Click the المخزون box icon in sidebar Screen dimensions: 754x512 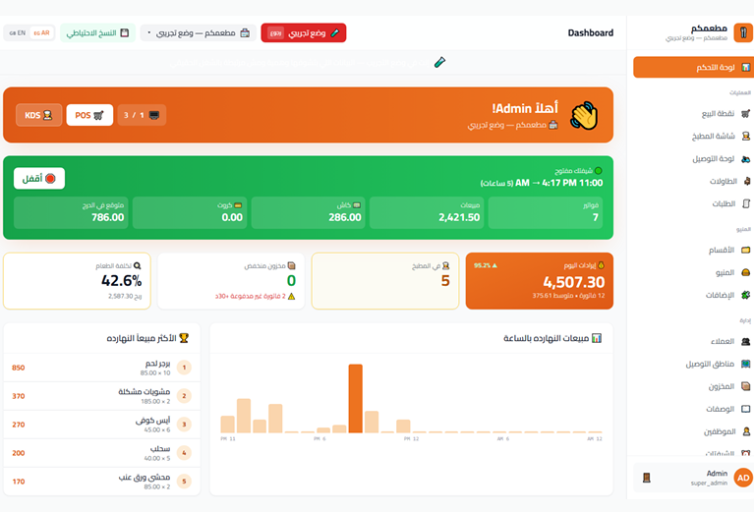(x=745, y=386)
